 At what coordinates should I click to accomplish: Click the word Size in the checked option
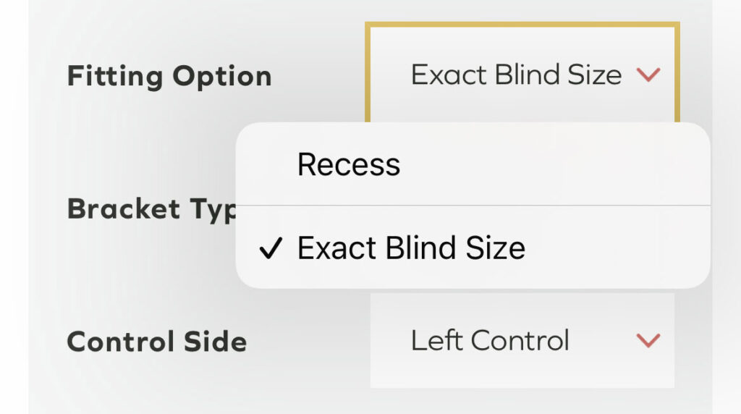(x=496, y=248)
